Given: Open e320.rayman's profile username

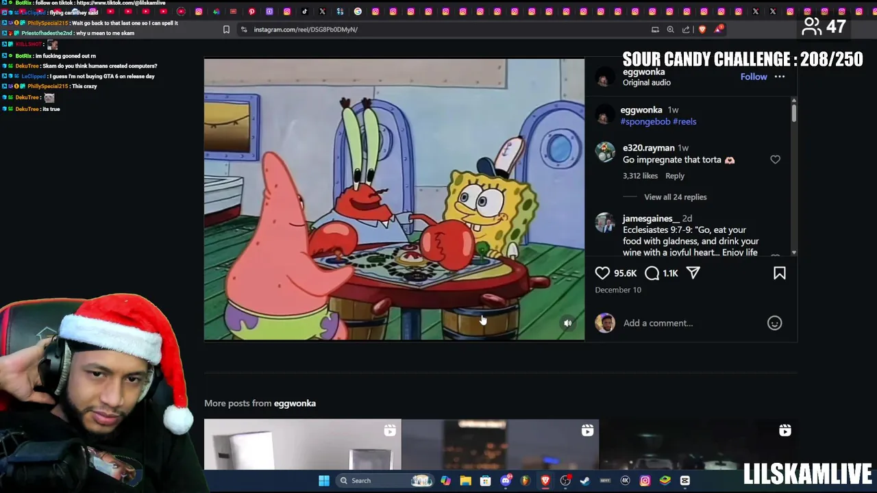Looking at the screenshot, I should [649, 148].
